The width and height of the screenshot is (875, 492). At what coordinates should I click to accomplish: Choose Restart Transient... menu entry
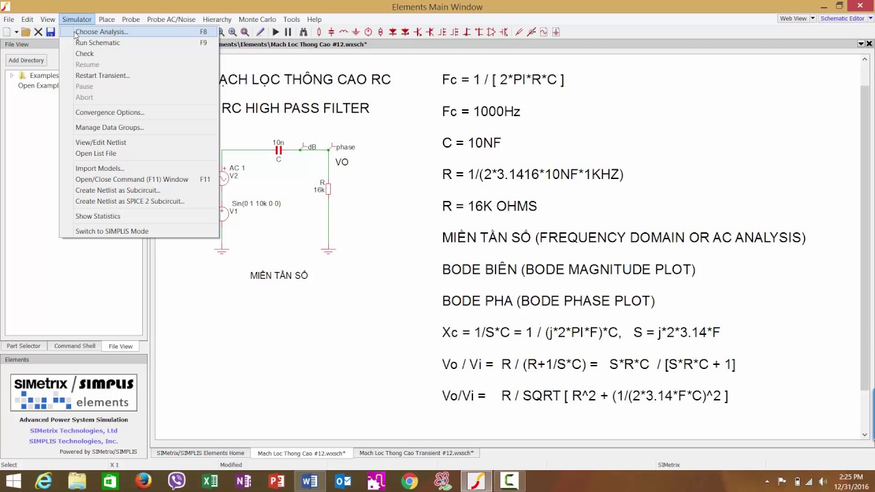click(139, 75)
